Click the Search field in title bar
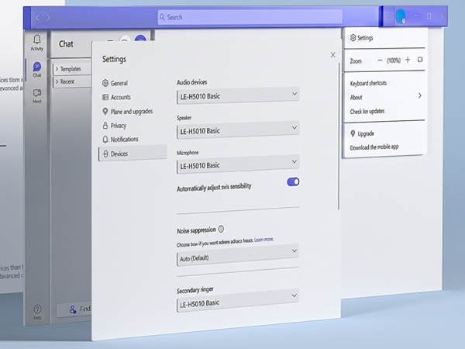This screenshot has height=349, width=465. pyautogui.click(x=250, y=16)
